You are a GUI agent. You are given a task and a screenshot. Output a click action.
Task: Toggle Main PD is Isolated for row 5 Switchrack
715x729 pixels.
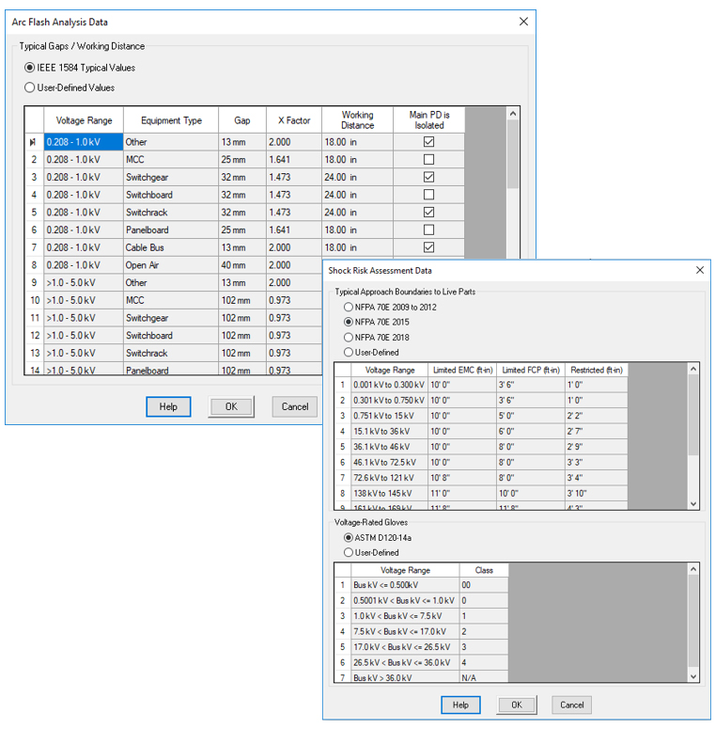click(x=429, y=213)
